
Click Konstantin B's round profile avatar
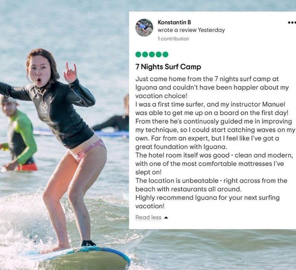[144, 27]
